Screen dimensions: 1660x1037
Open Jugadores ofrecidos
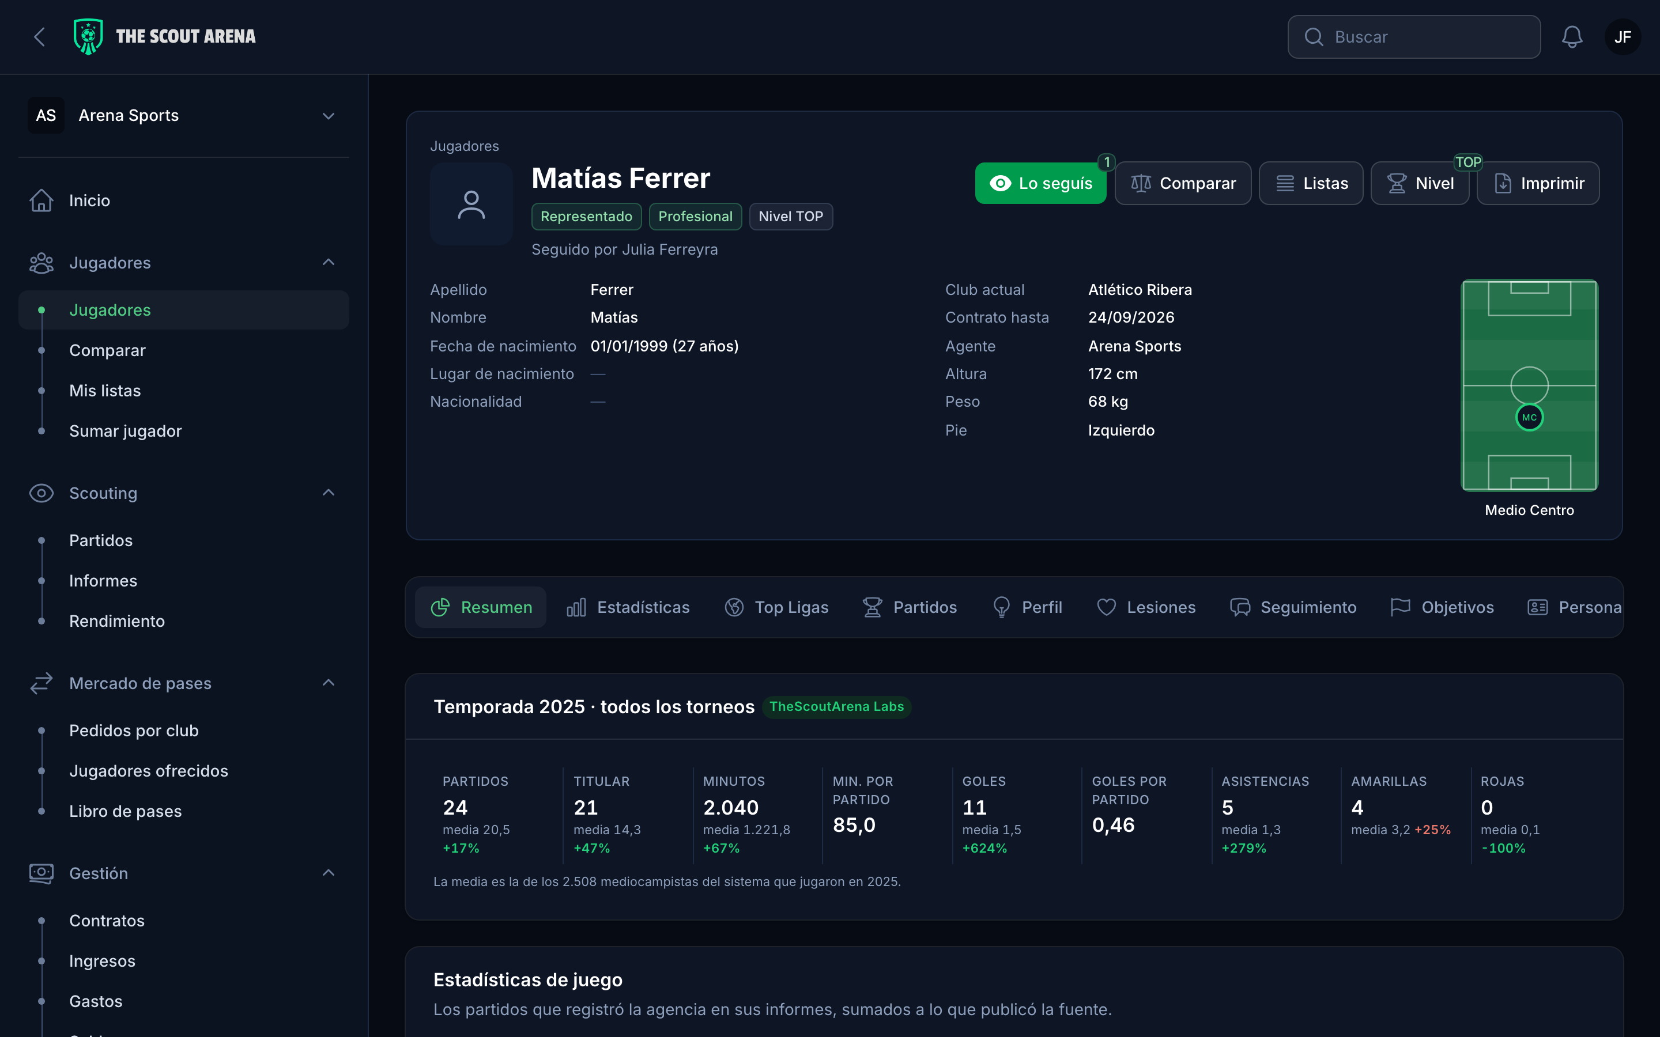[x=184, y=771]
